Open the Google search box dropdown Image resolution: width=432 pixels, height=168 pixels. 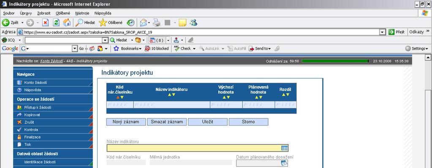(x=75, y=48)
